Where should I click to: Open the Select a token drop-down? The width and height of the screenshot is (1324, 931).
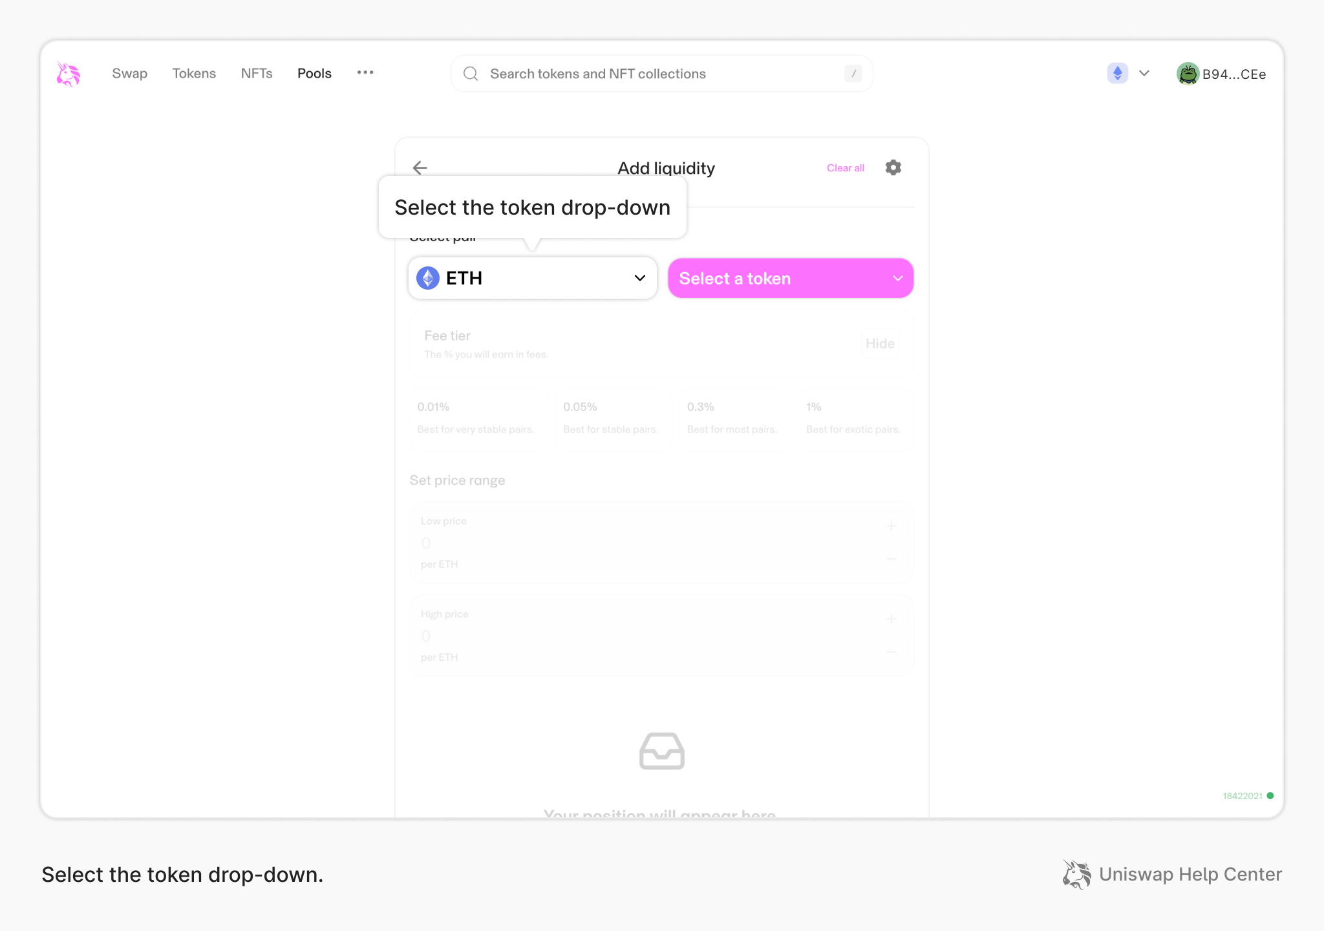[790, 278]
